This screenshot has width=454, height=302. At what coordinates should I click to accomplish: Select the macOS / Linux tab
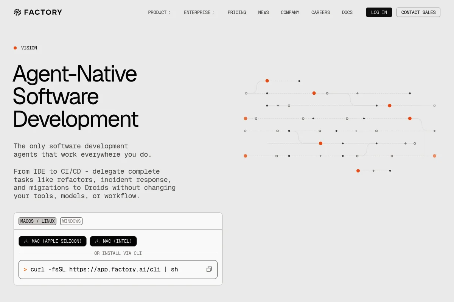(x=37, y=221)
